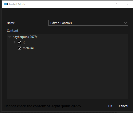Close the Install Mods dialog
The height and width of the screenshot is (113, 133).
click(x=127, y=4)
